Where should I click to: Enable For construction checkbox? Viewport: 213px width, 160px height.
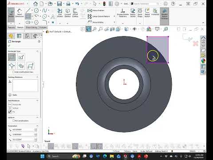(13, 121)
